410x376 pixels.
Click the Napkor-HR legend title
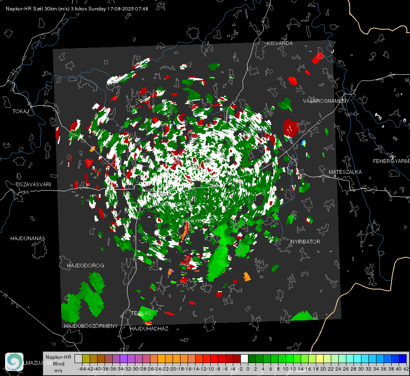coord(58,357)
